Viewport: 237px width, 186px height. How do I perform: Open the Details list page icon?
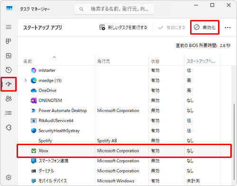coord(9,113)
